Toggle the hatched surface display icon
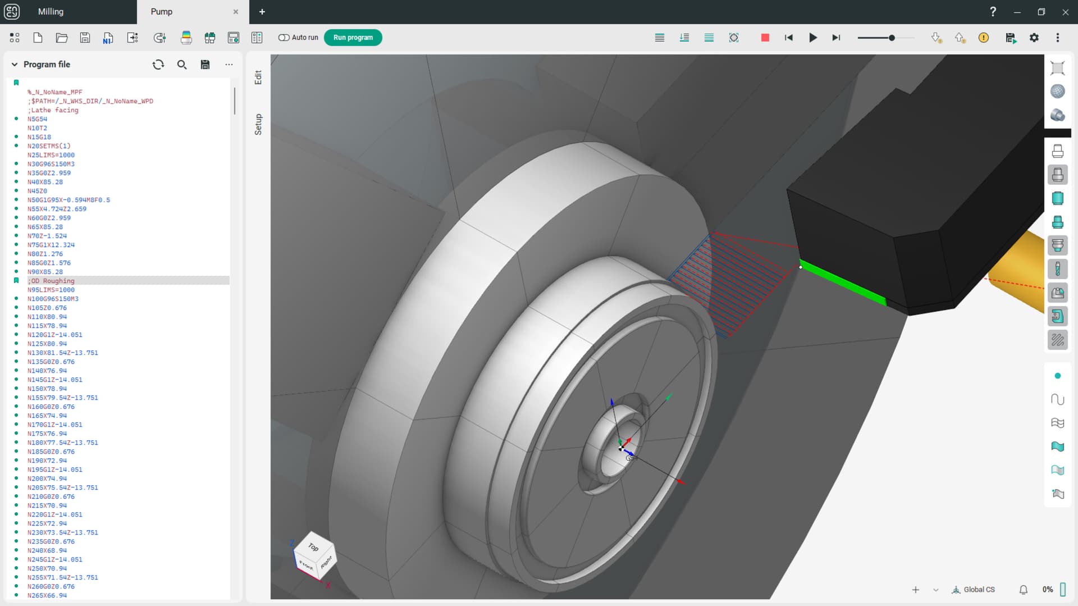 1058,340
